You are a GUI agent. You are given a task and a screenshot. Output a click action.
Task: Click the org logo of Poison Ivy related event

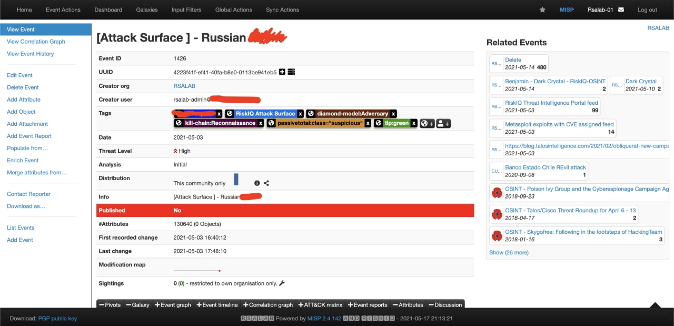click(x=497, y=193)
